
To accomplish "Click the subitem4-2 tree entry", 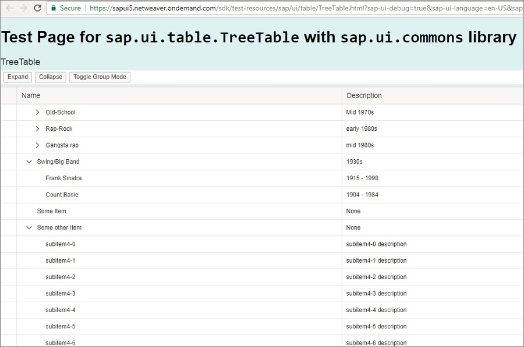I will coord(61,277).
